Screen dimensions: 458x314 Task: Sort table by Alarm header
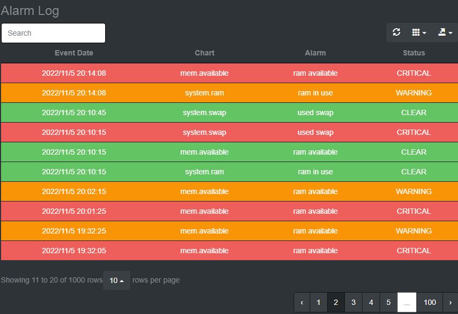pos(315,53)
